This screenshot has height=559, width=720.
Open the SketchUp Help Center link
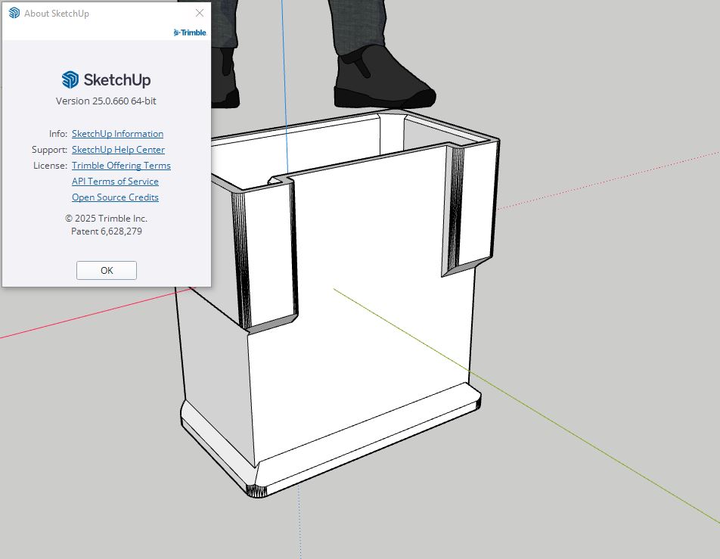pyautogui.click(x=118, y=149)
